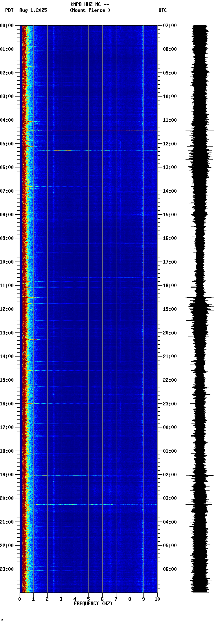The height and width of the screenshot is (624, 217).
Task: Click the date 'Aug 1,2025'
Action: (33, 10)
